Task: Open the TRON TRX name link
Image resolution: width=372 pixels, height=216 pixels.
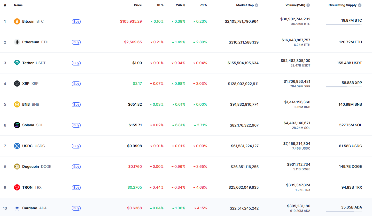Action: click(32, 187)
